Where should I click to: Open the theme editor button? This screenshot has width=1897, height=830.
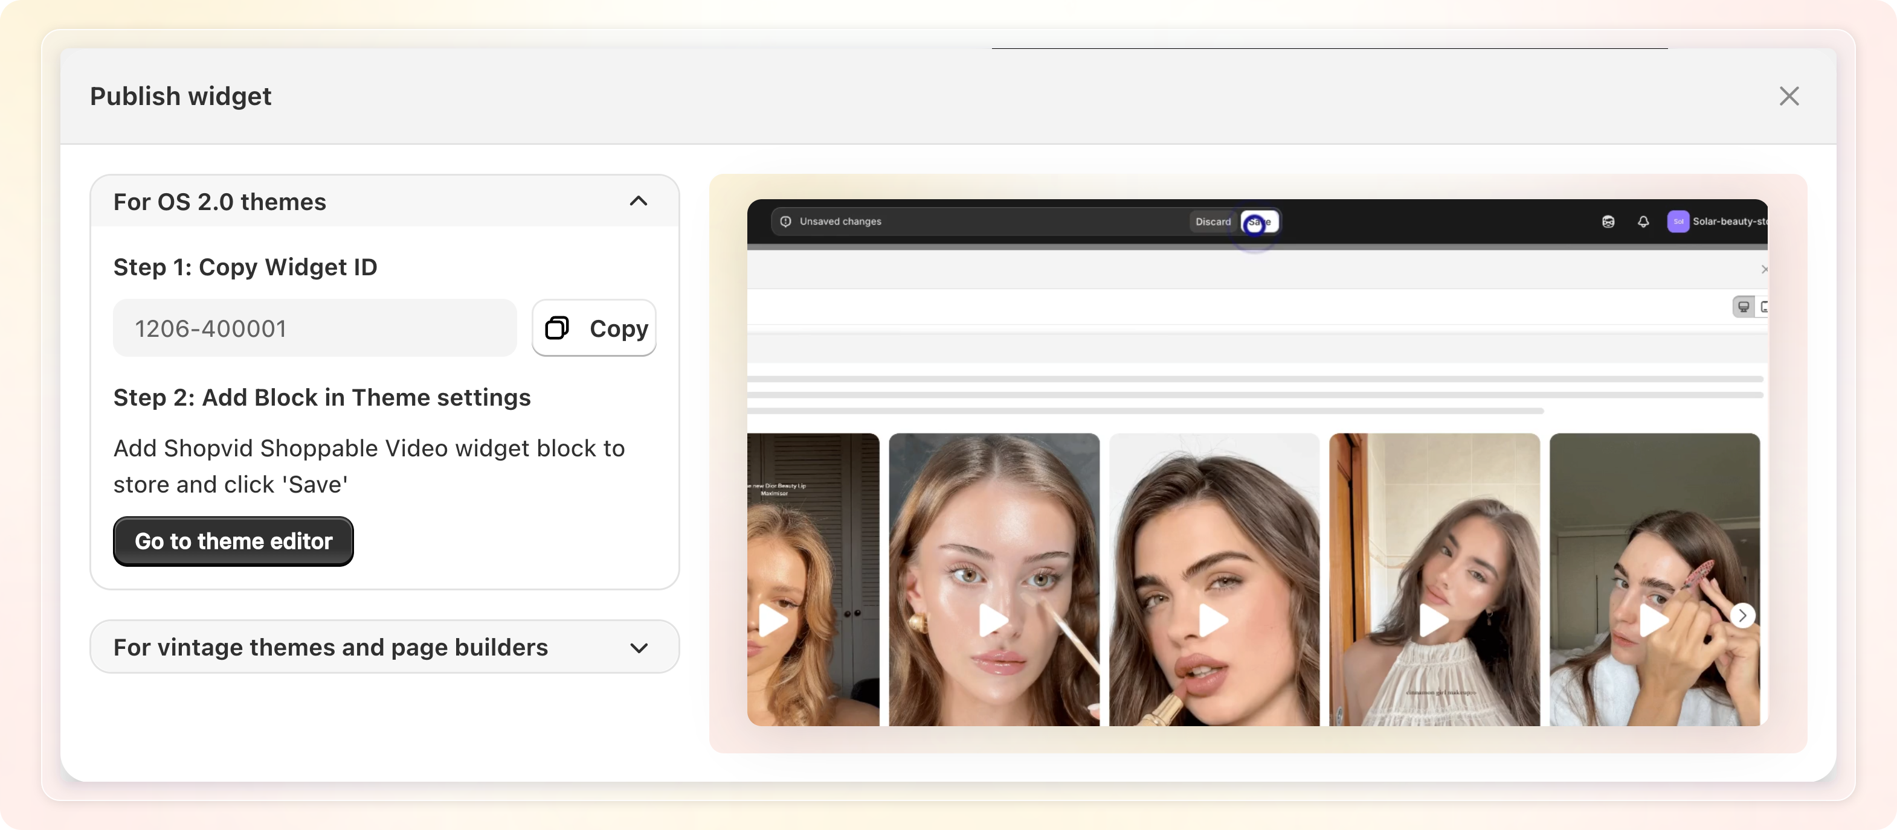[x=233, y=541]
